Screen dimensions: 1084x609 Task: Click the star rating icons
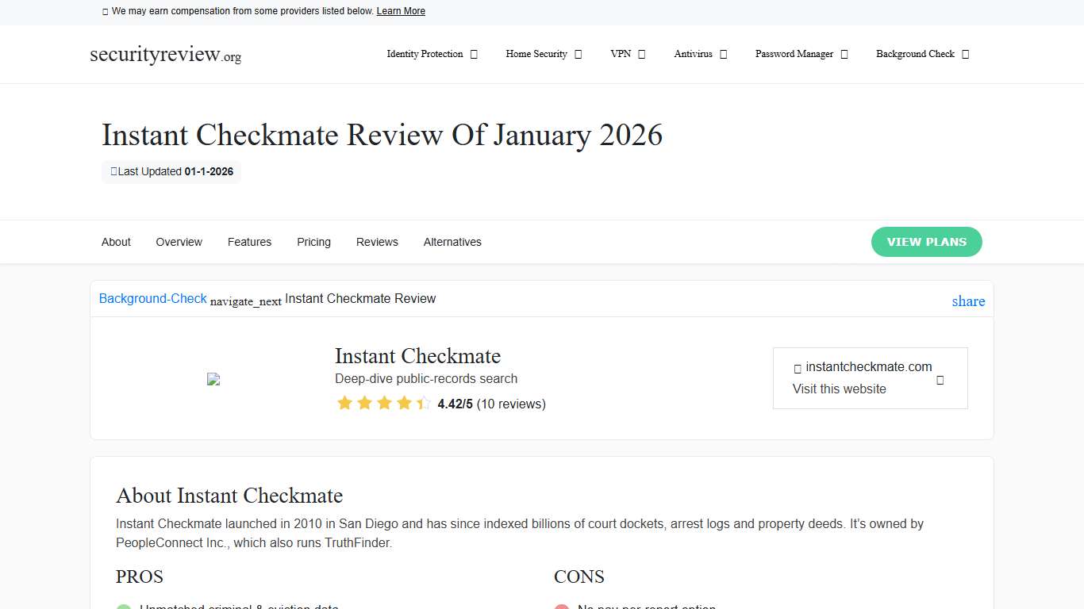pyautogui.click(x=384, y=404)
